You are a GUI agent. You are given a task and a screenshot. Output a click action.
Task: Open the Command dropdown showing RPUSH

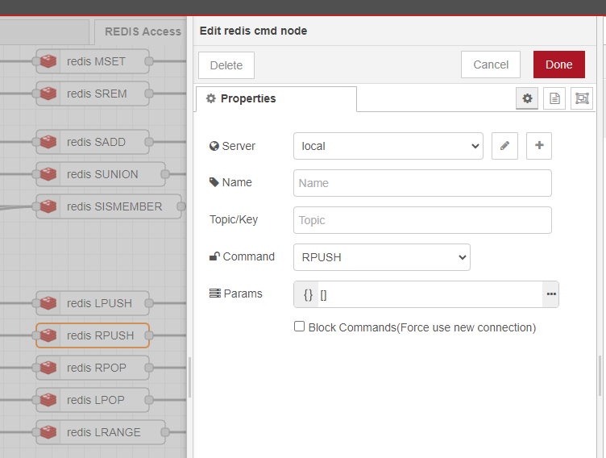pos(382,257)
